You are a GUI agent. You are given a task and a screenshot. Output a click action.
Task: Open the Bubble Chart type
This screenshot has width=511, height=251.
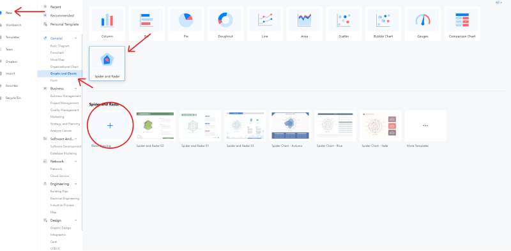pyautogui.click(x=383, y=20)
